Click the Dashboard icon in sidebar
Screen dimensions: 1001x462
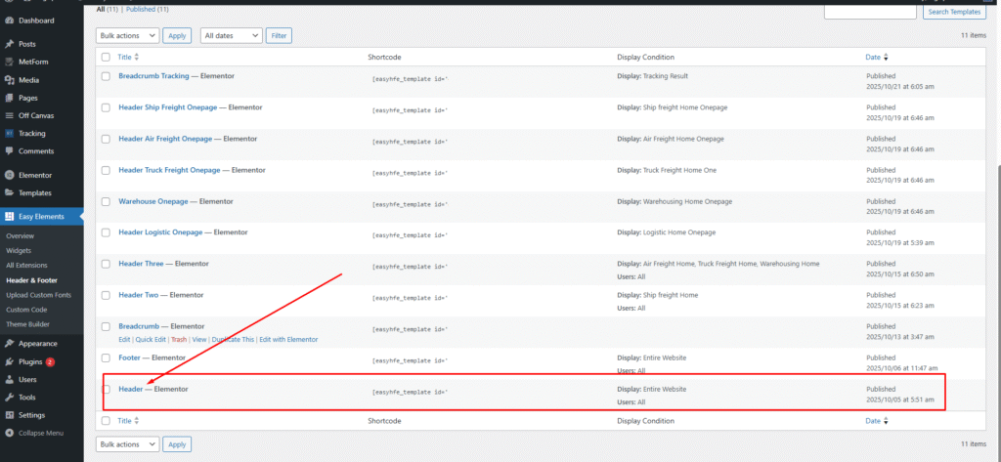tap(9, 20)
